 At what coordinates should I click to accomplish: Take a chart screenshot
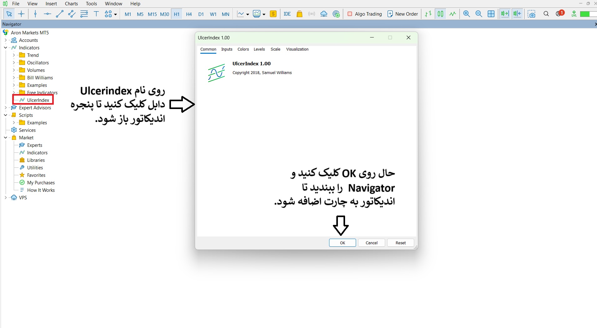click(531, 14)
